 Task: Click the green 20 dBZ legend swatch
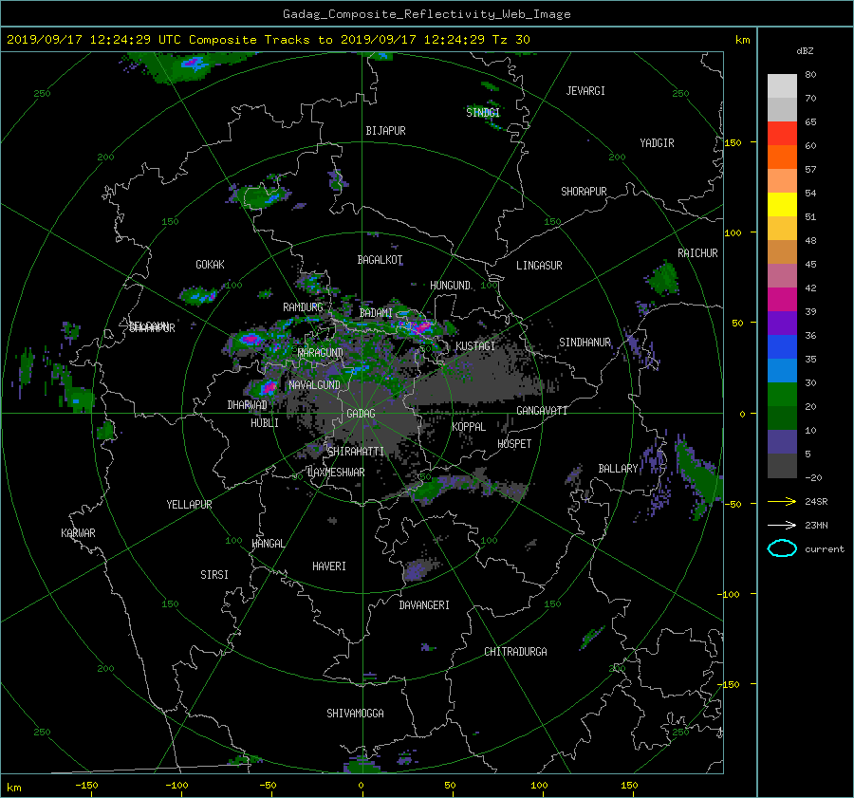tap(782, 394)
